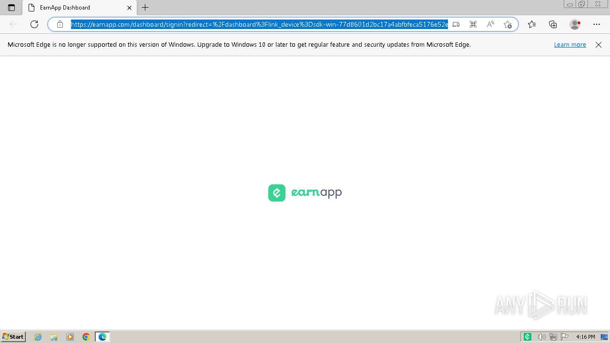Select the EarnApp Dashboard tab
The width and height of the screenshot is (610, 343).
80,8
